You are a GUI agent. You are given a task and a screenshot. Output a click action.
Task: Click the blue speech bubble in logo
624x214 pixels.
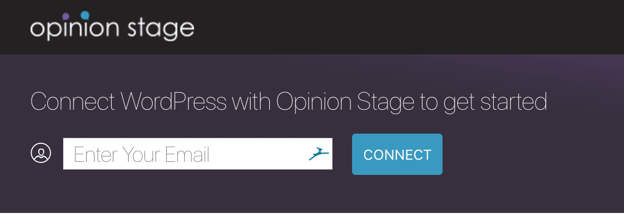point(85,15)
